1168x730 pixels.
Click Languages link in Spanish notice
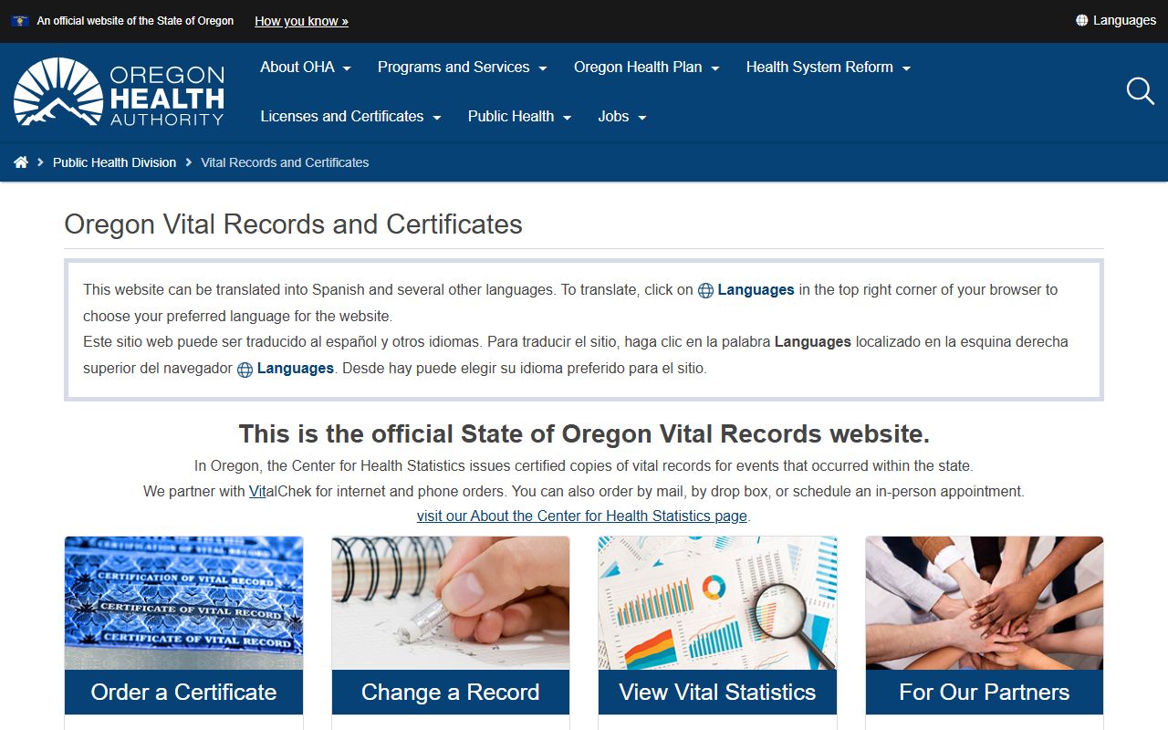pos(296,368)
